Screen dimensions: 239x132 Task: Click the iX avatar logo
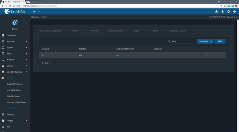click(x=15, y=23)
